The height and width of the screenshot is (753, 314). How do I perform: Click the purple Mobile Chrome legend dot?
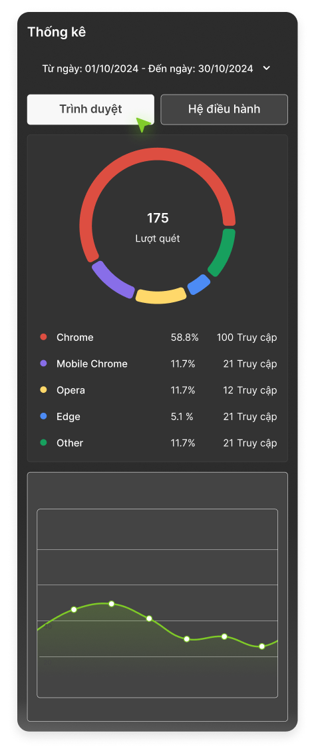[x=44, y=364]
